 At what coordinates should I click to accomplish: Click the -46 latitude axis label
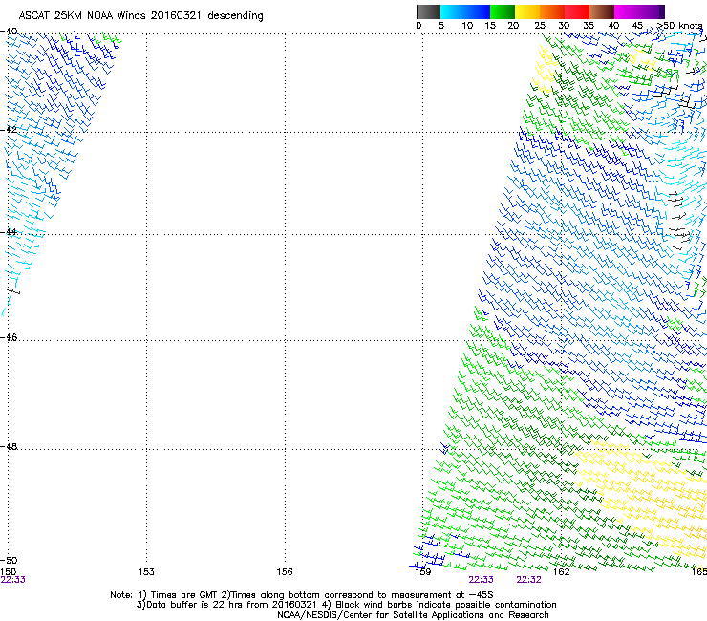9,337
